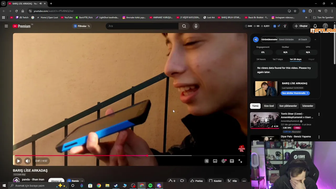Viewport: 336px width, 189px height.
Task: Bookmark this page with star icon
Action: point(295,11)
